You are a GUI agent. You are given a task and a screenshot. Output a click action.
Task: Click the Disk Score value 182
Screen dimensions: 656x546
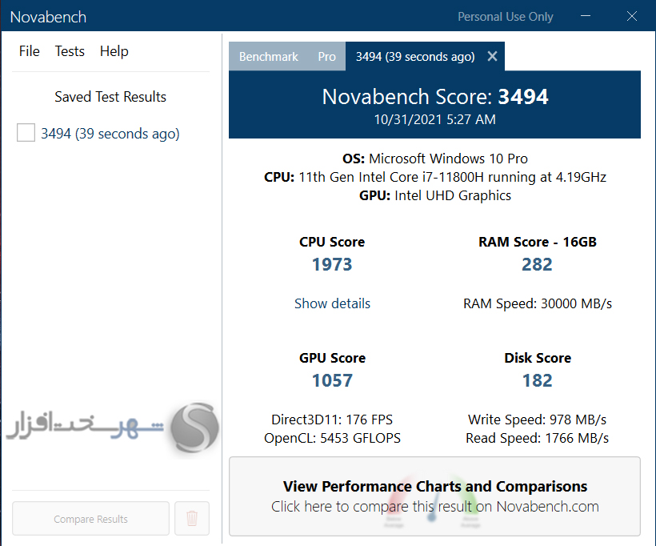[537, 380]
